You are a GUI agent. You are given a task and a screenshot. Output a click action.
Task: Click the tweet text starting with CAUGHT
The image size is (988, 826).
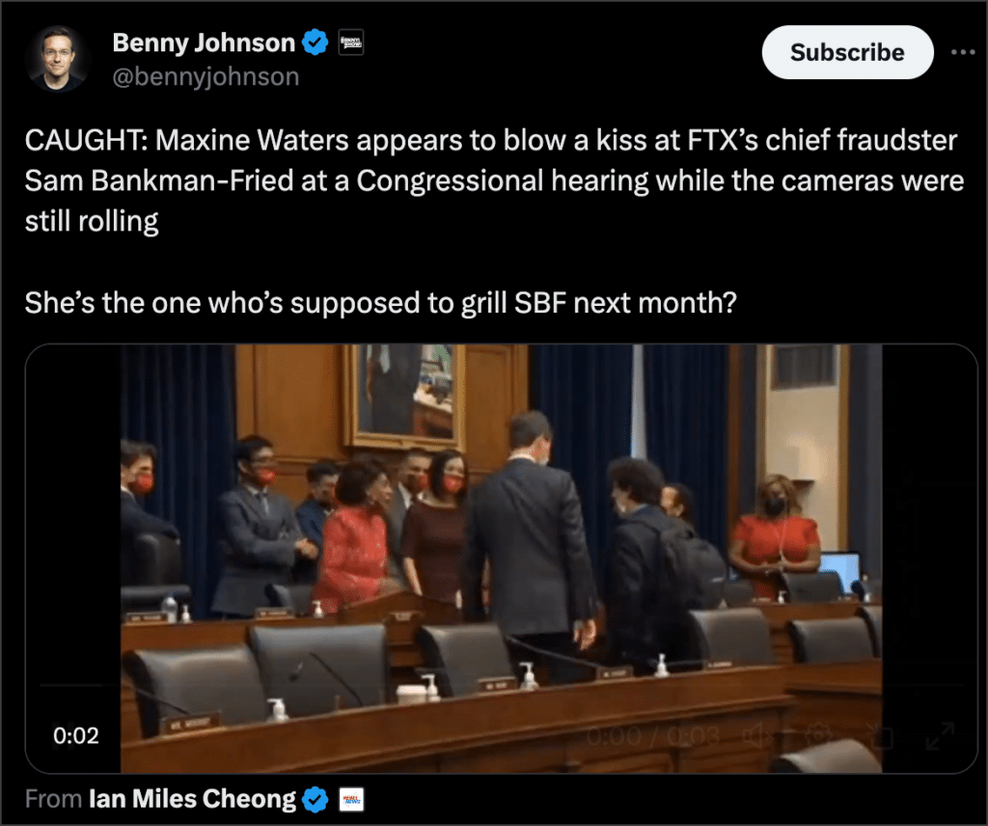coord(495,180)
